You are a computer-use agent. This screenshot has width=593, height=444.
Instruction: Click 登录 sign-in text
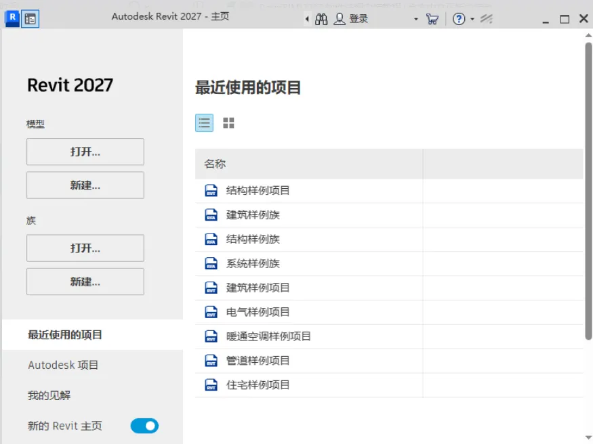358,19
